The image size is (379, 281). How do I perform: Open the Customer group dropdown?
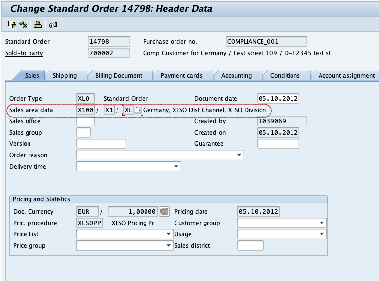pos(321,223)
